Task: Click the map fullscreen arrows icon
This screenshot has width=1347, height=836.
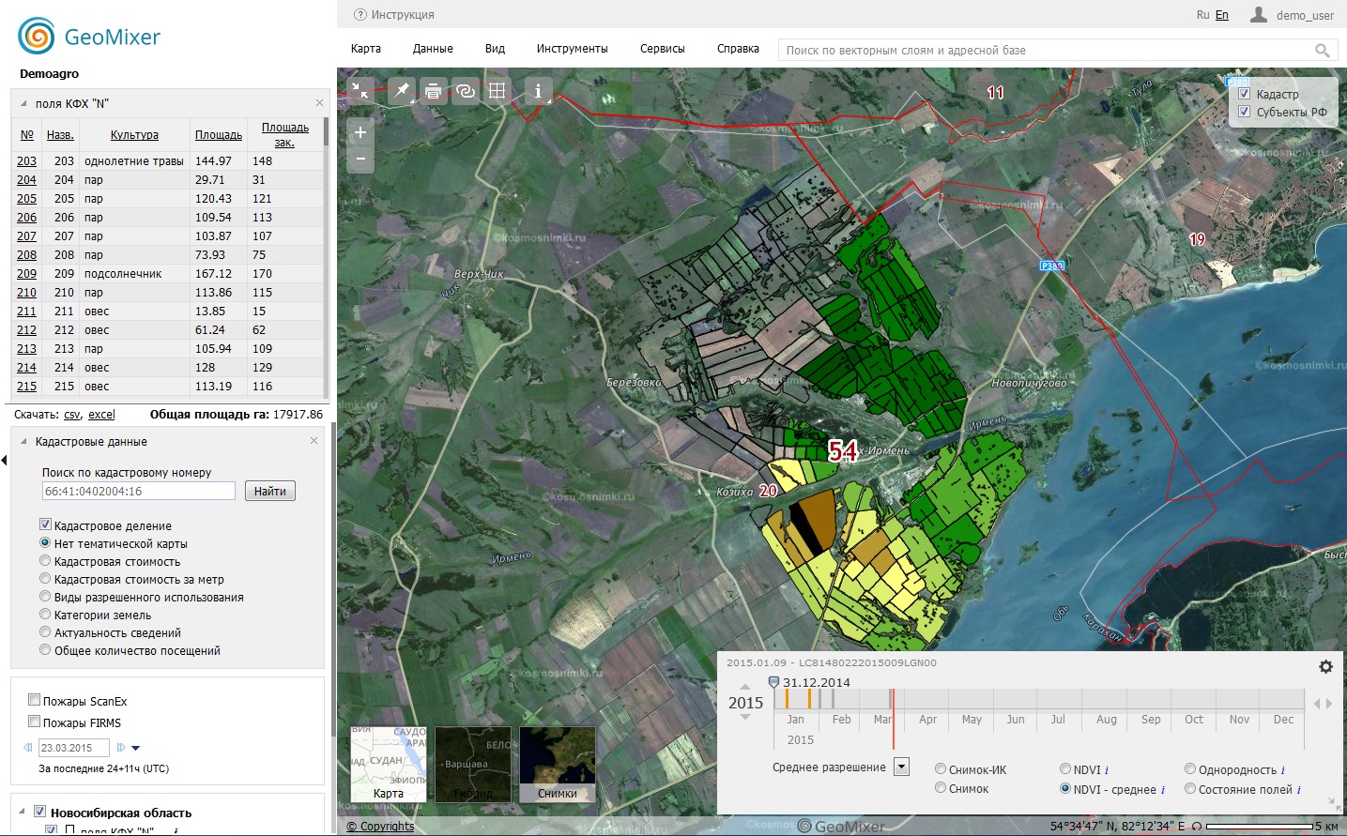Action: [x=360, y=90]
